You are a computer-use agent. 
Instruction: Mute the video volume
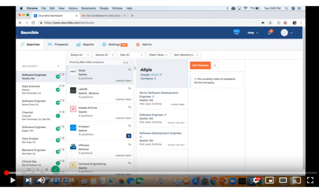point(41,180)
